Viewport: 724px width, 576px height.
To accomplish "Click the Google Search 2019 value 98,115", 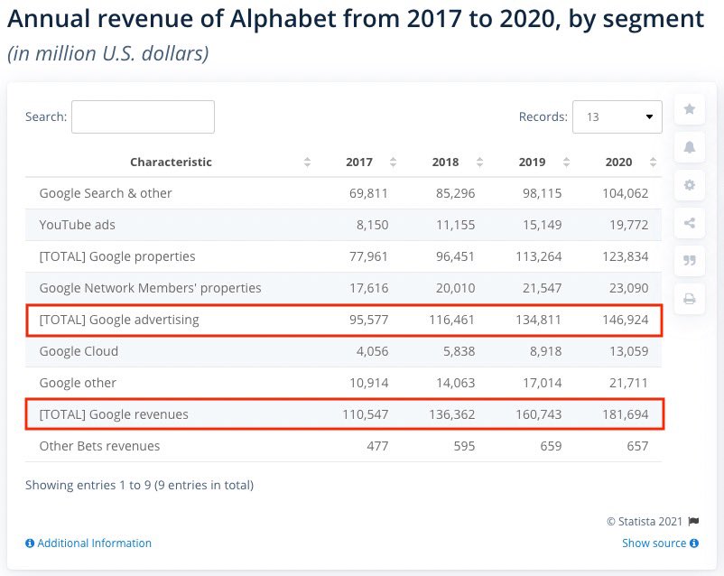I will tap(542, 193).
